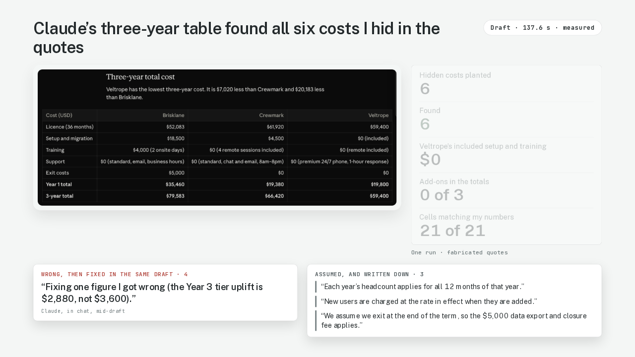The image size is (635, 357).
Task: Click the Draft 137.6 s measured badge
Action: click(x=543, y=28)
